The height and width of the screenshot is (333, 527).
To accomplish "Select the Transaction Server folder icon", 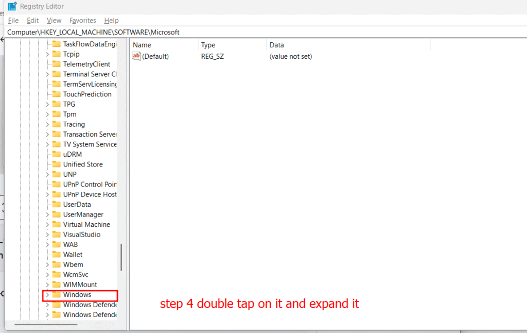I will pyautogui.click(x=57, y=135).
